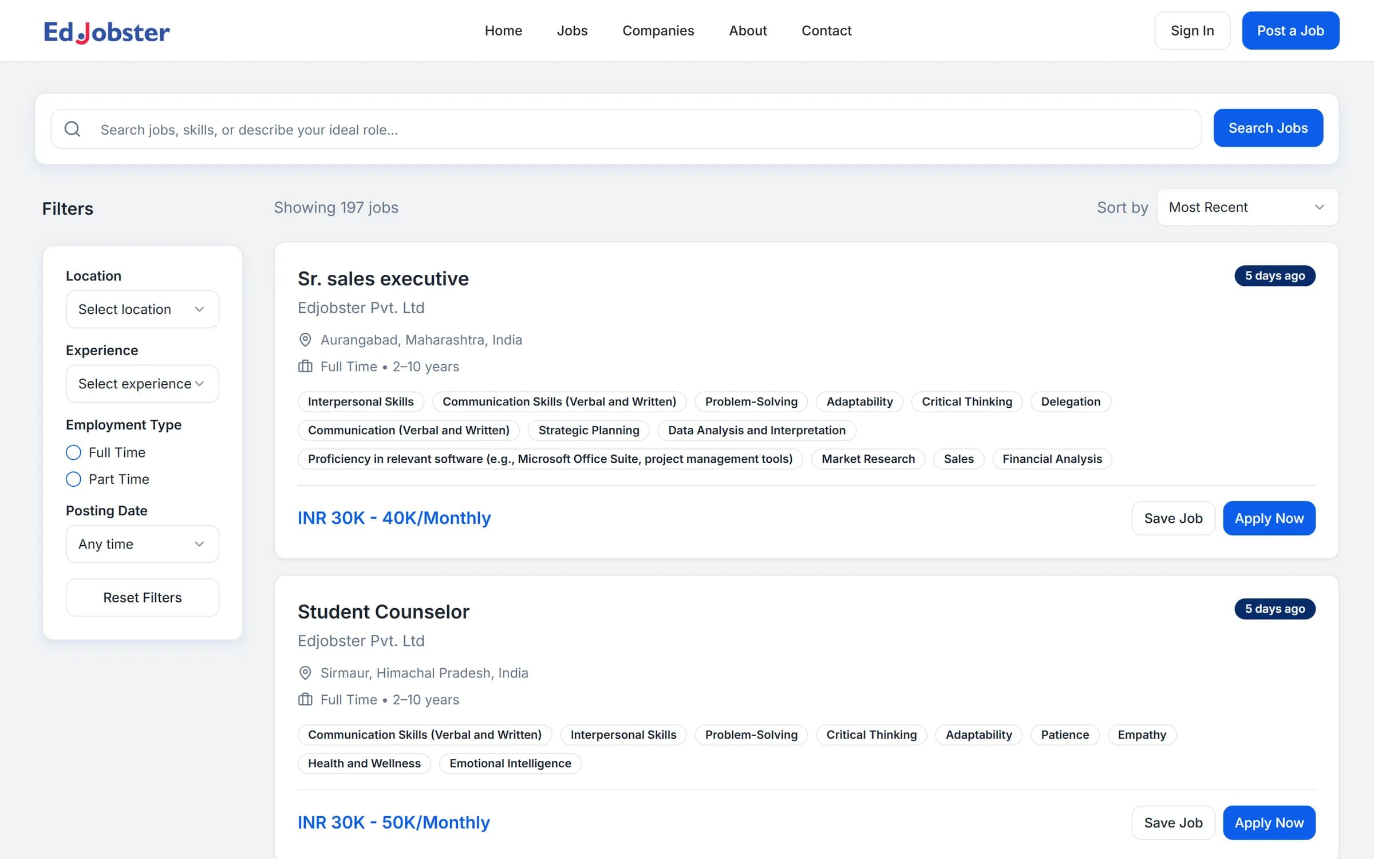Click Health and Wellness skill tag
Viewport: 1374px width, 859px height.
pos(364,764)
